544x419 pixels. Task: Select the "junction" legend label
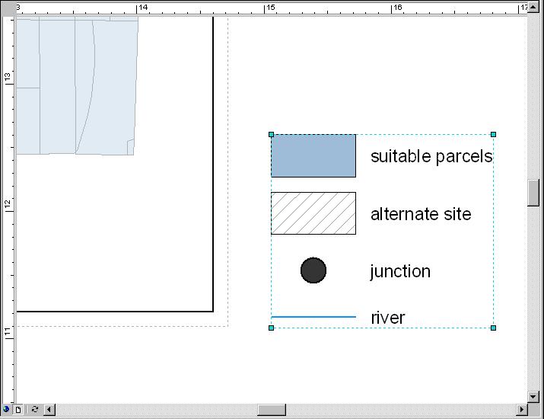[400, 272]
